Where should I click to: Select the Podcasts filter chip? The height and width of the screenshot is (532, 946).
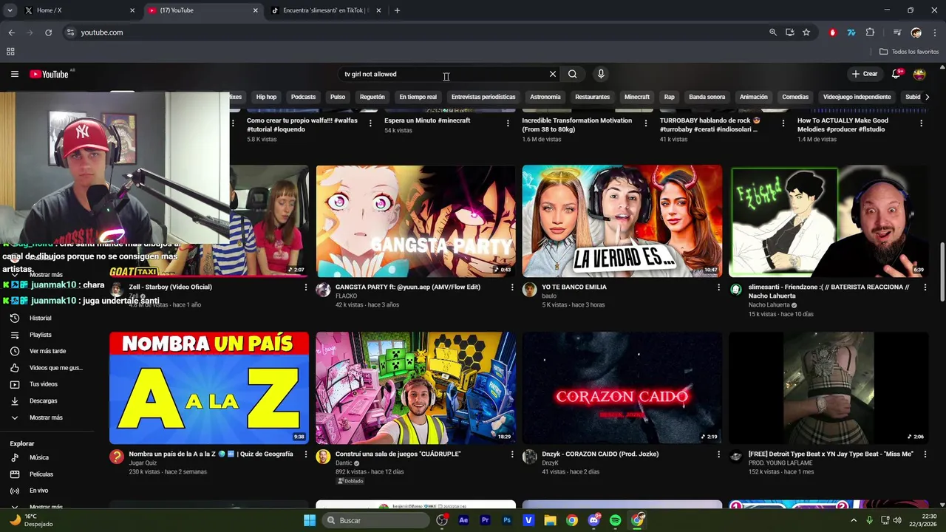(x=303, y=97)
